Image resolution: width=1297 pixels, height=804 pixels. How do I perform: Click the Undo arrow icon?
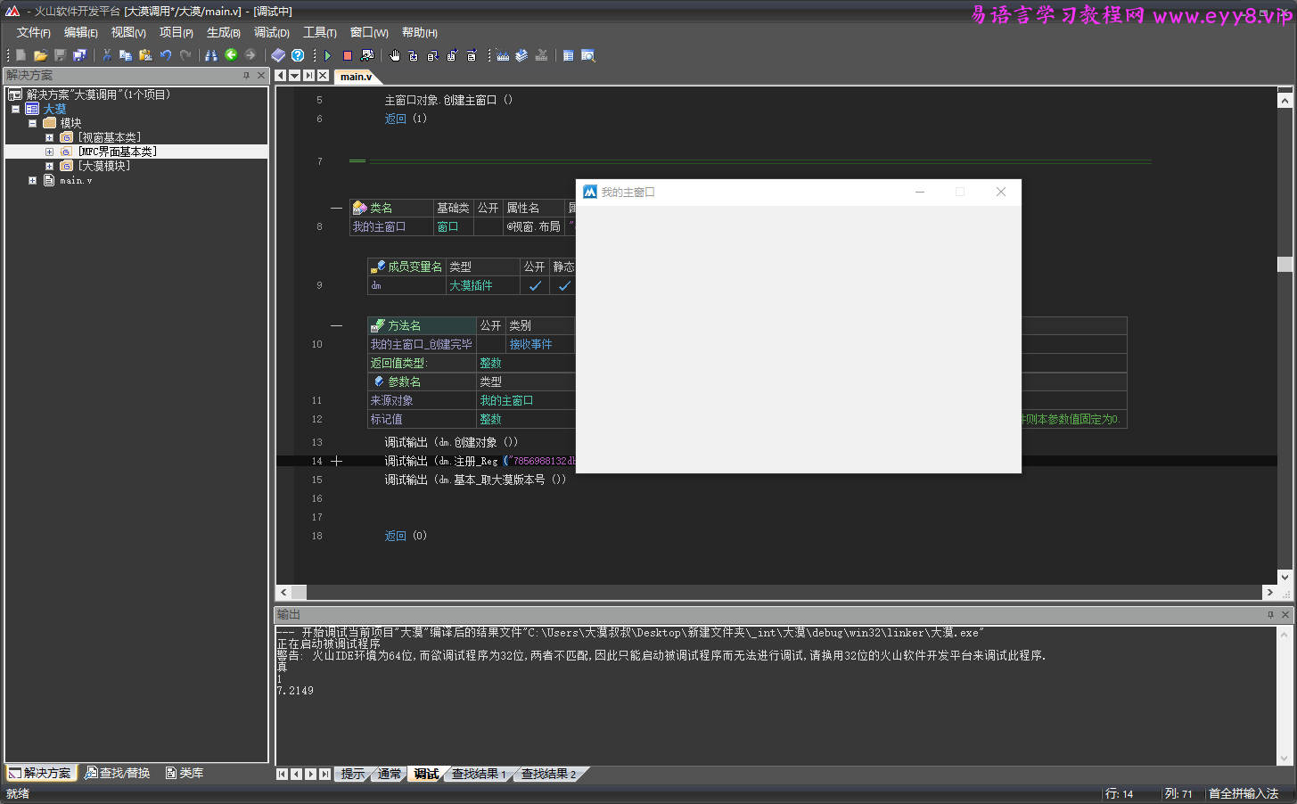coord(166,55)
